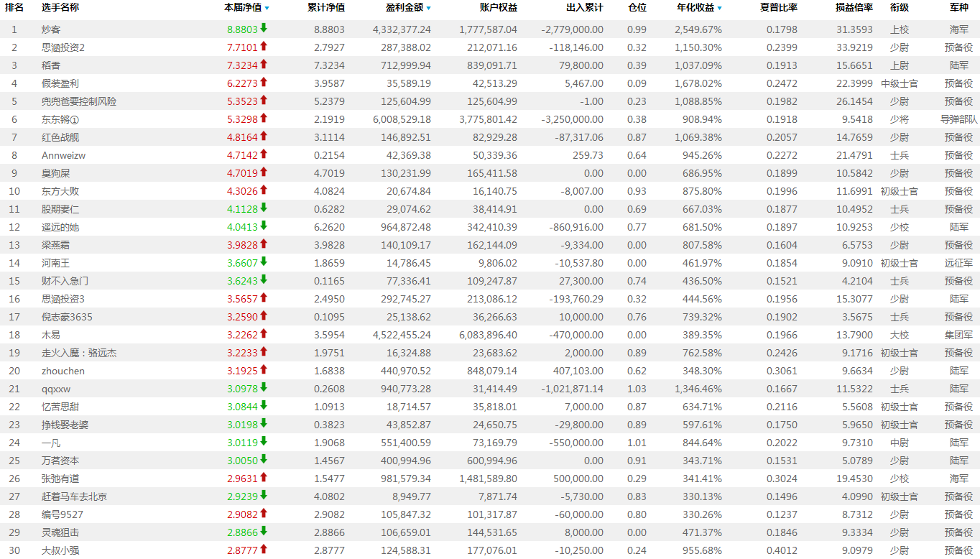Image resolution: width=980 pixels, height=559 pixels.
Task: Click the green arrow in 挣钱娶老婆 row
Action: [264, 423]
